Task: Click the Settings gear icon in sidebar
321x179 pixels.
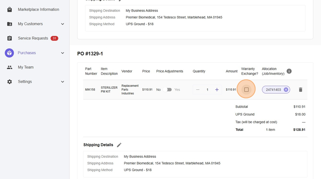Action: pyautogui.click(x=10, y=82)
